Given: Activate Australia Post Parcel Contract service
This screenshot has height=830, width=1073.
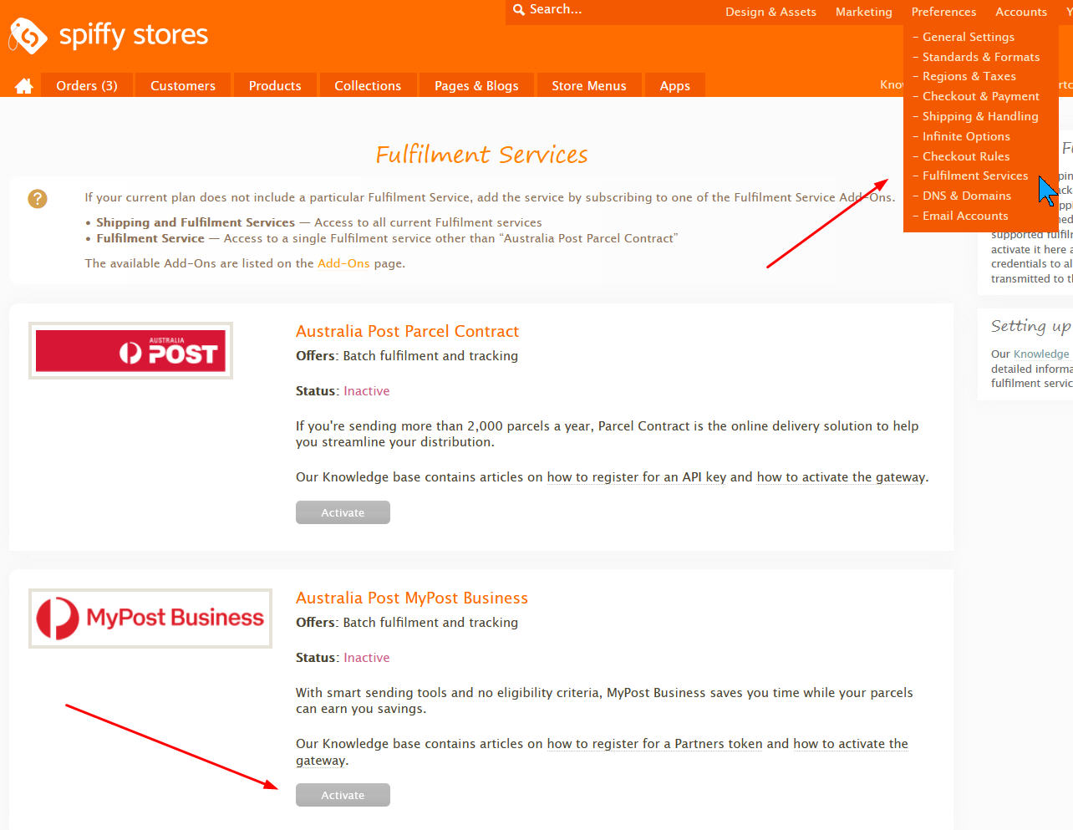Looking at the screenshot, I should 343,512.
